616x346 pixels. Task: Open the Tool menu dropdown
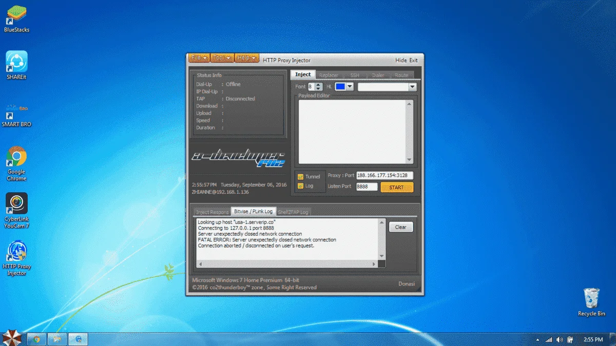coord(222,58)
